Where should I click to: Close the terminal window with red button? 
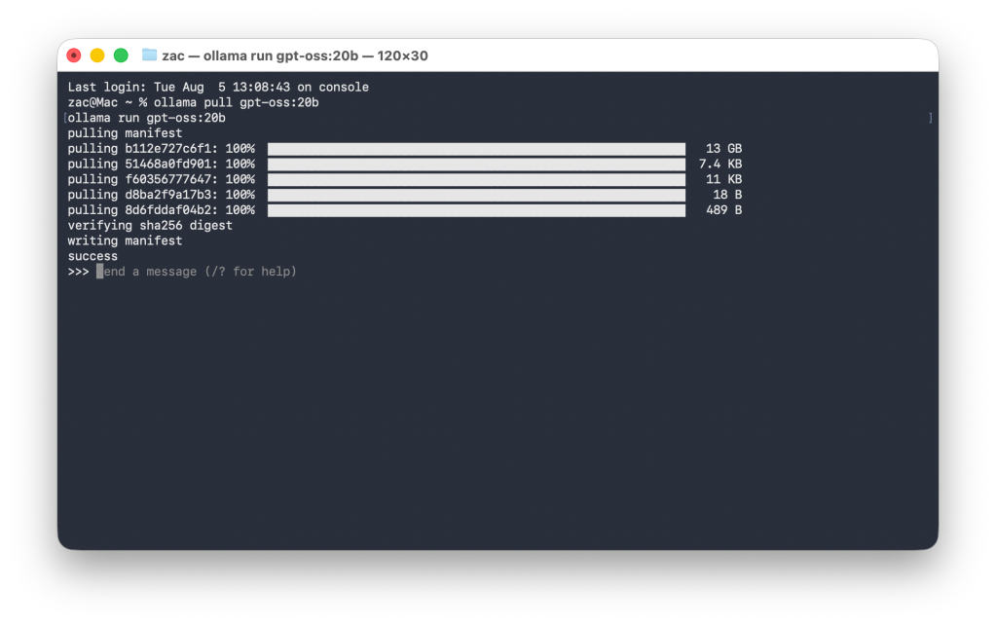point(74,55)
